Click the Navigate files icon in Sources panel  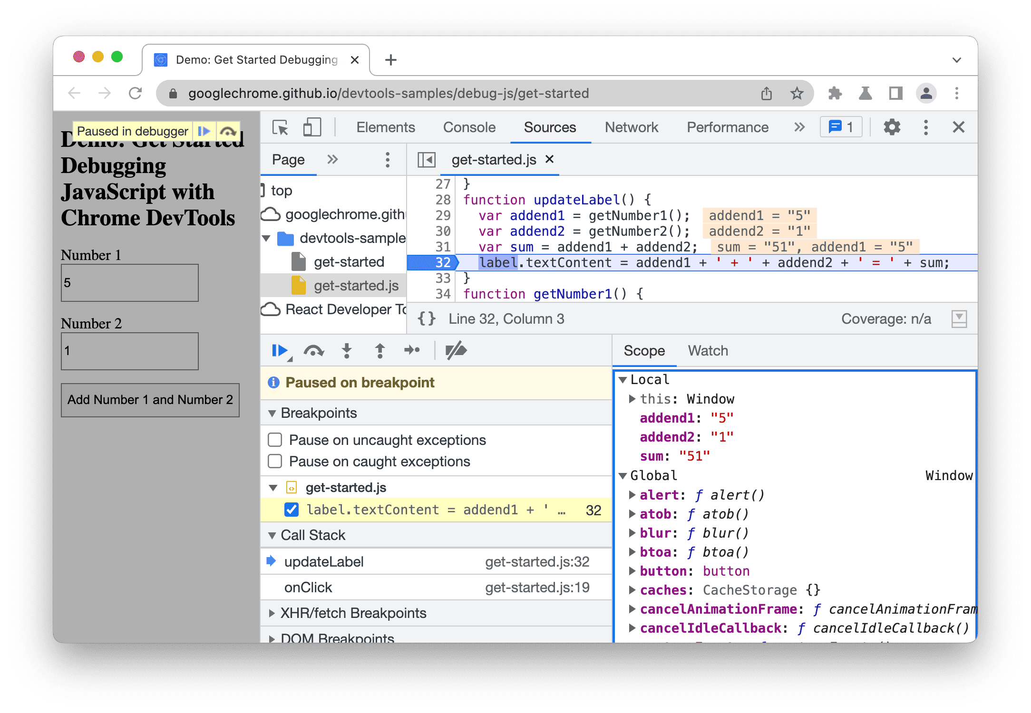(x=427, y=161)
